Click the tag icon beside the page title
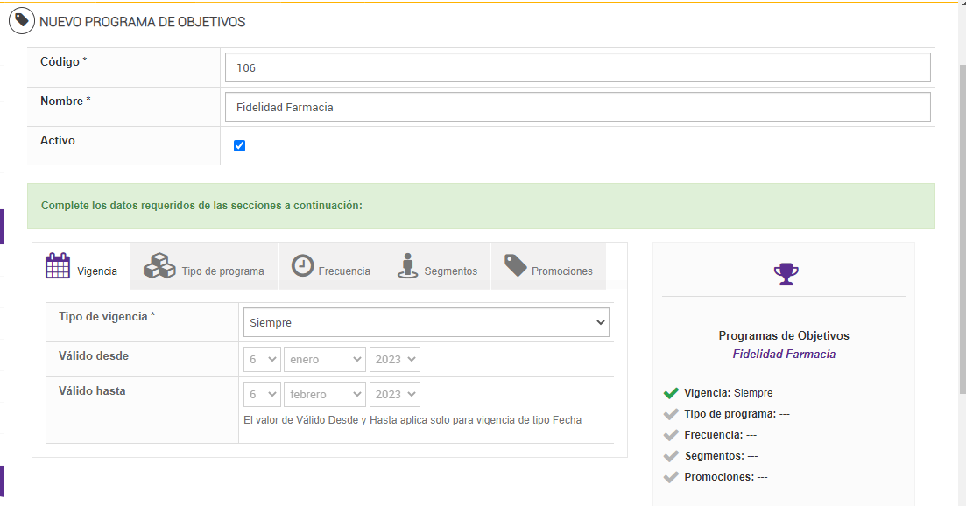Image resolution: width=966 pixels, height=506 pixels. point(22,21)
